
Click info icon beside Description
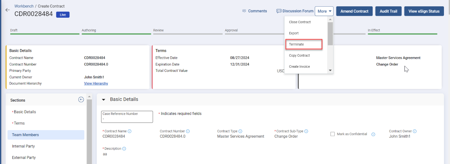tap(124, 149)
